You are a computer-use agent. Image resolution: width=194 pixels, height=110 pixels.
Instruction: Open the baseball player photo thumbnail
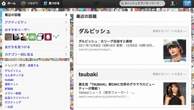(175, 51)
